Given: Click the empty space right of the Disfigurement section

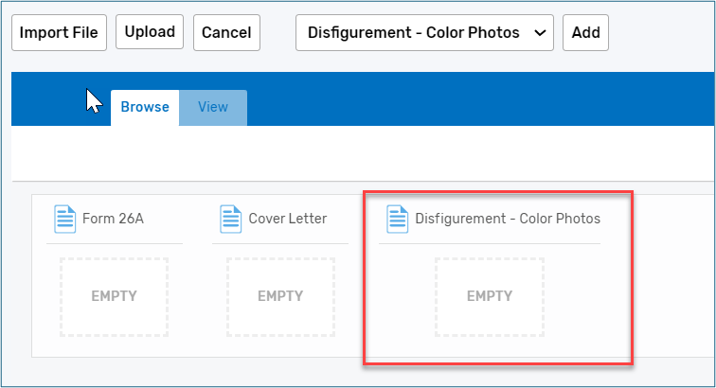Looking at the screenshot, I should pyautogui.click(x=672, y=284).
